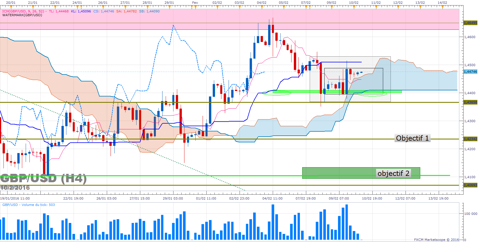This screenshot has height=242, width=480.
Task: Click the 1,43658 price level tag
Action: pyautogui.click(x=470, y=102)
